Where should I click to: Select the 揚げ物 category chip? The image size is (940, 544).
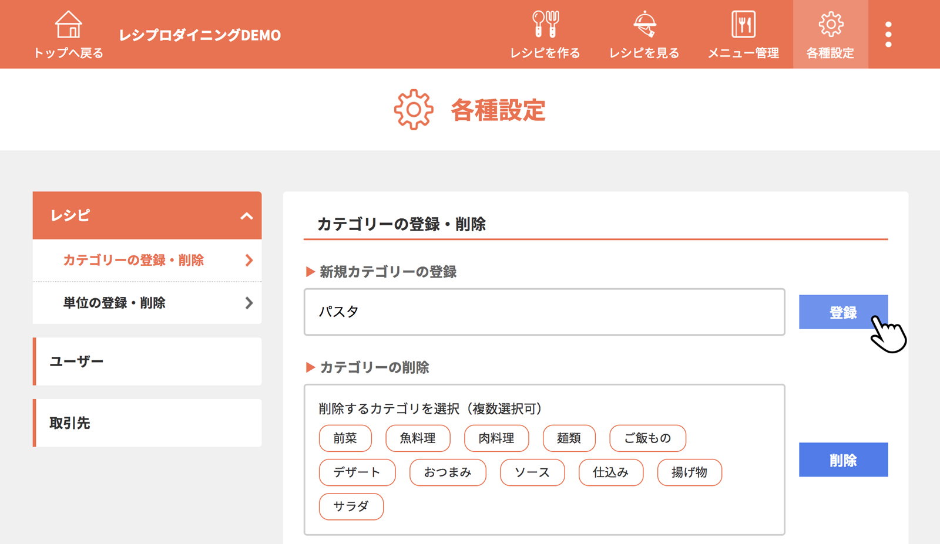coord(689,472)
